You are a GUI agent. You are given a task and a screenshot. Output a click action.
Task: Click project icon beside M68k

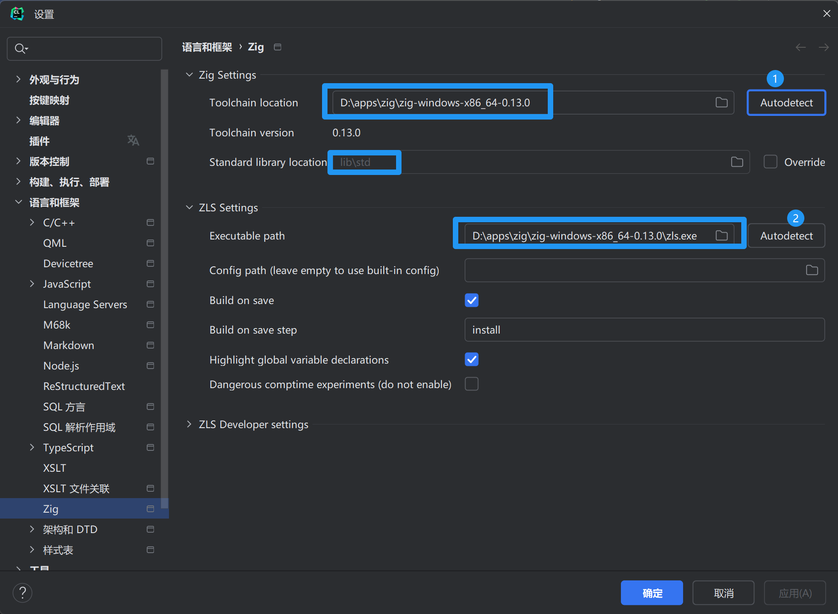[x=150, y=325]
